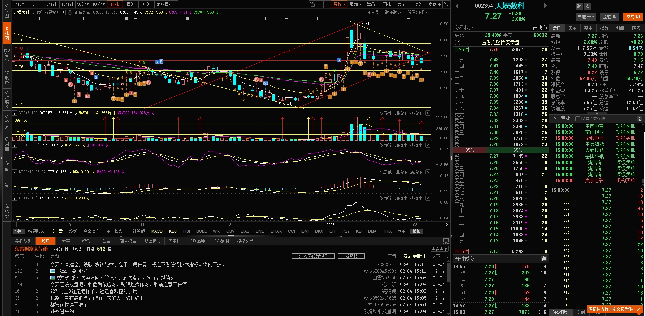Toggle the 成交量 indicator

[56, 231]
